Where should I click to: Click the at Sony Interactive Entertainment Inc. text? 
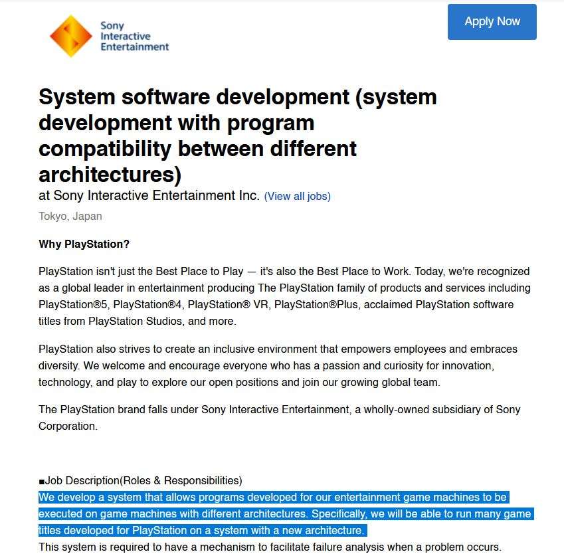pyautogui.click(x=149, y=195)
